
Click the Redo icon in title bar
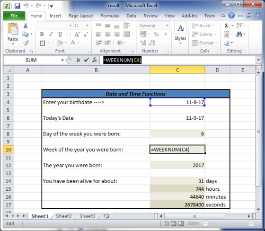pos(38,6)
